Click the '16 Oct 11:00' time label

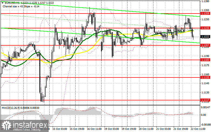[94, 129]
